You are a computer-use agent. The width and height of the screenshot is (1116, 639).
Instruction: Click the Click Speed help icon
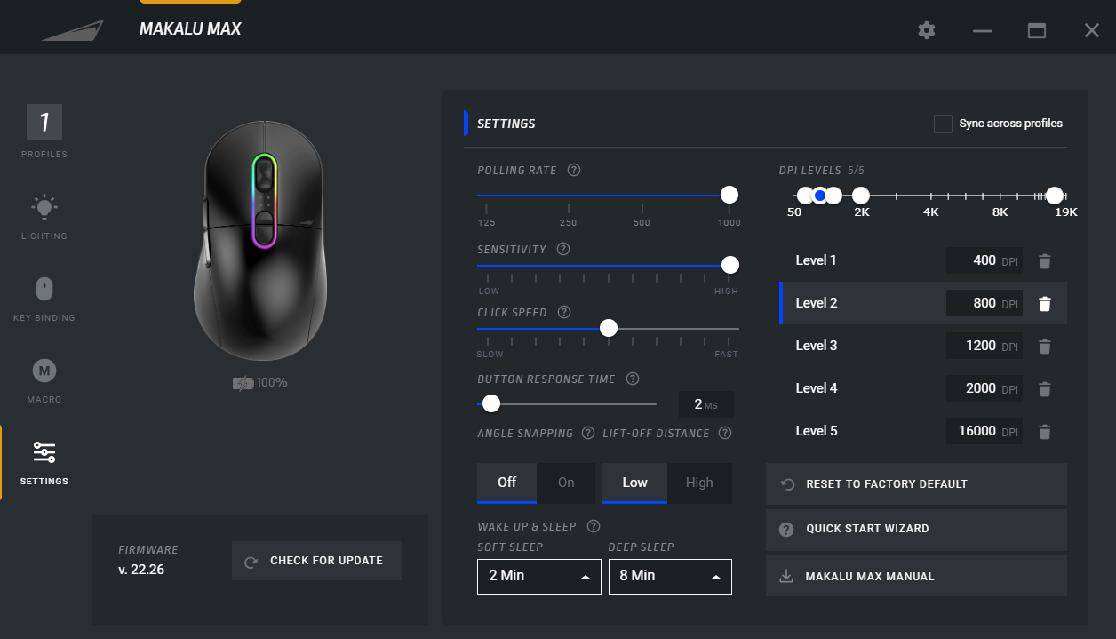(564, 312)
